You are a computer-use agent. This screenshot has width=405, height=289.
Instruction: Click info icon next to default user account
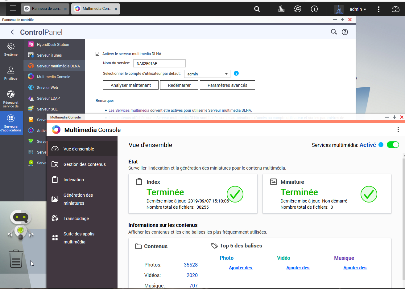coord(236,73)
